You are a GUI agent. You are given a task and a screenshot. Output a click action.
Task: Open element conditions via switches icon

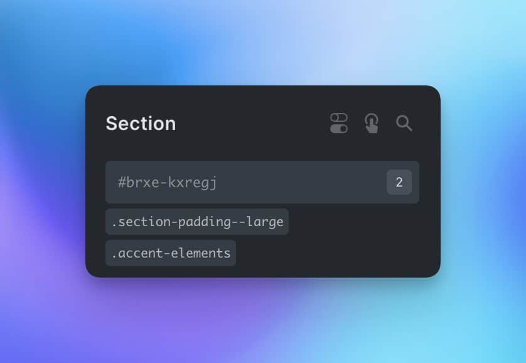(339, 123)
